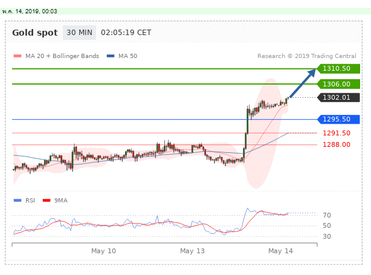This screenshot has width=371, height=275.
Task: Click the RSI legend label
Action: pyautogui.click(x=30, y=201)
